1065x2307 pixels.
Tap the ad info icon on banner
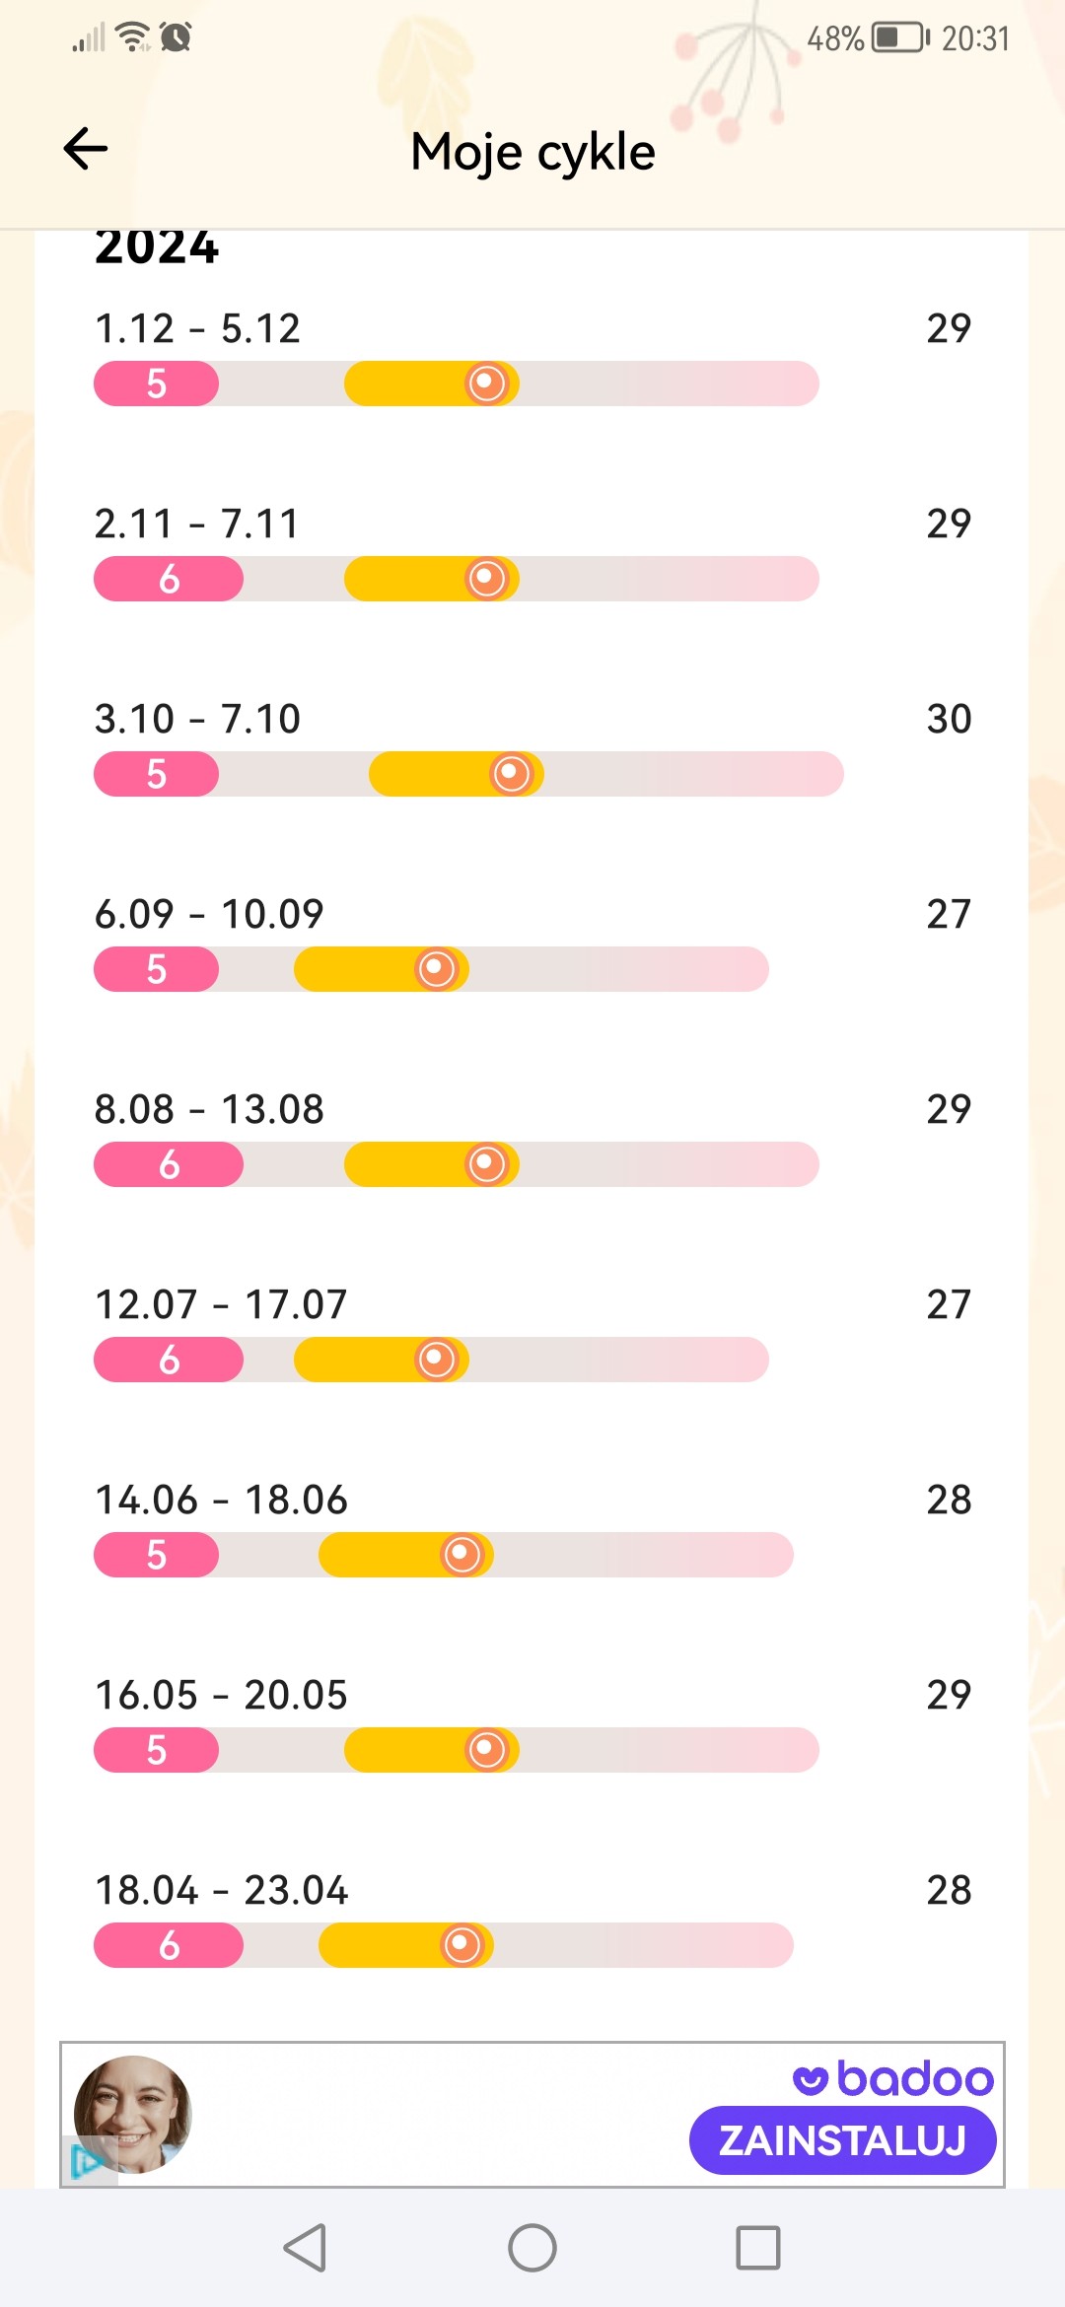coord(87,2163)
